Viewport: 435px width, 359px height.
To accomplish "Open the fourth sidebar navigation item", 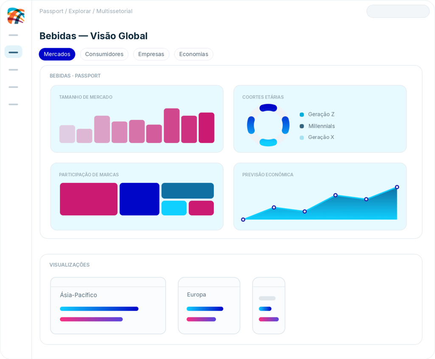I will (13, 87).
